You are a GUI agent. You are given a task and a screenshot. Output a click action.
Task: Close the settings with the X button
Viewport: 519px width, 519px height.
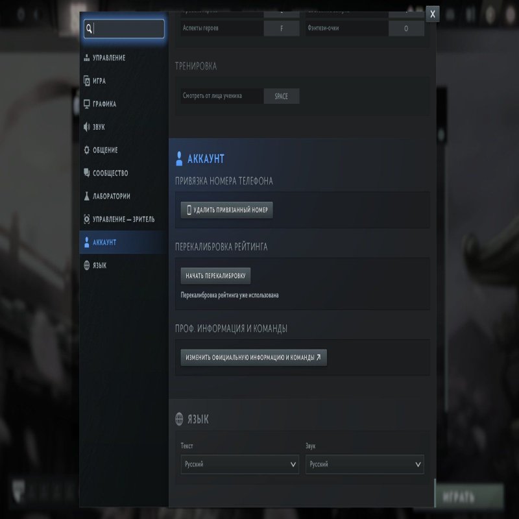point(433,14)
